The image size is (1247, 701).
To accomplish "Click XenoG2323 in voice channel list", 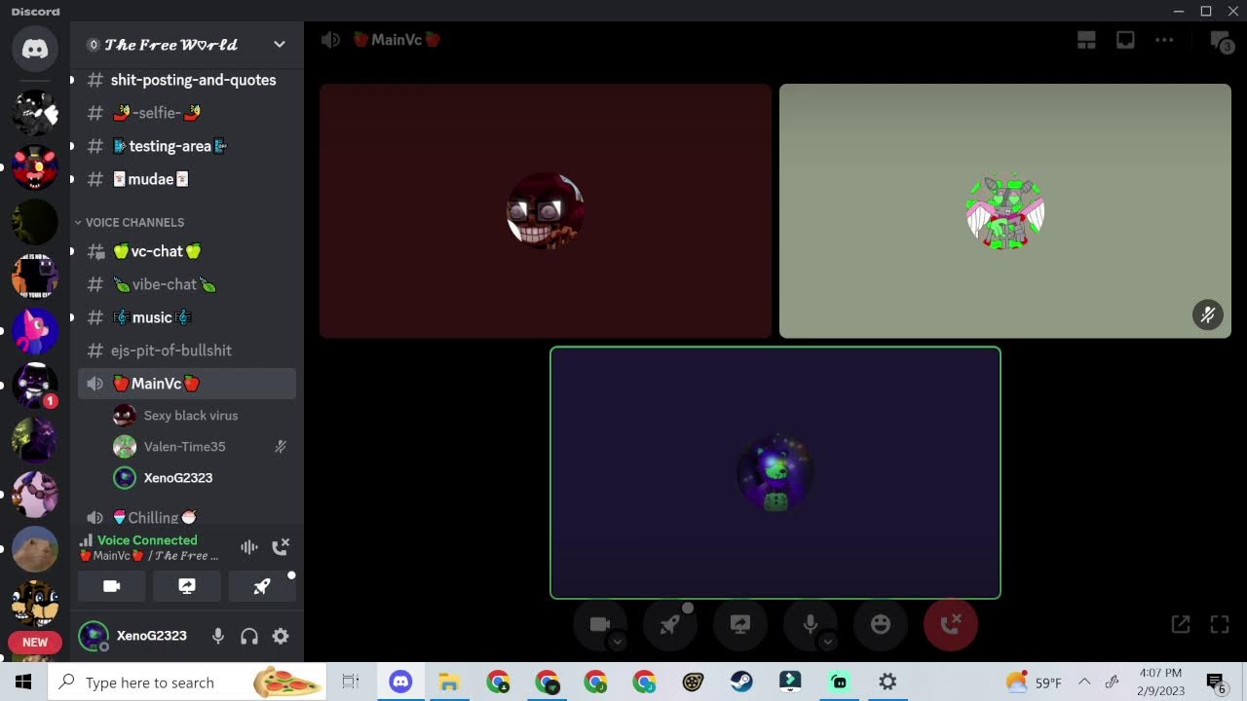I will [203, 478].
